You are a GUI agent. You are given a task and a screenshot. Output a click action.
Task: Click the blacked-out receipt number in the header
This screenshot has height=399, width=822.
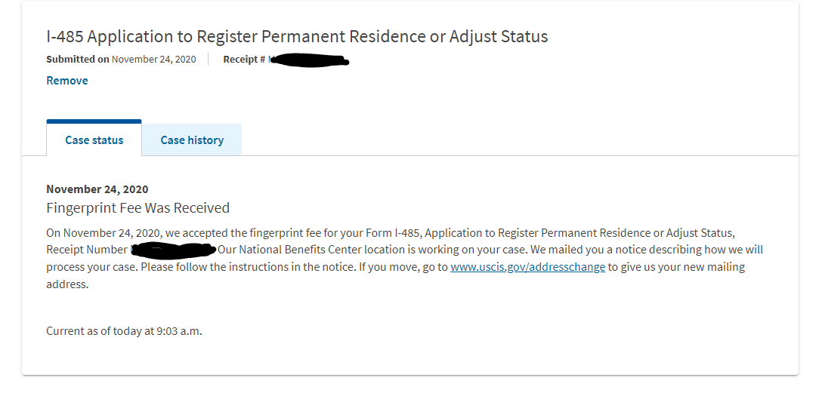pos(309,60)
